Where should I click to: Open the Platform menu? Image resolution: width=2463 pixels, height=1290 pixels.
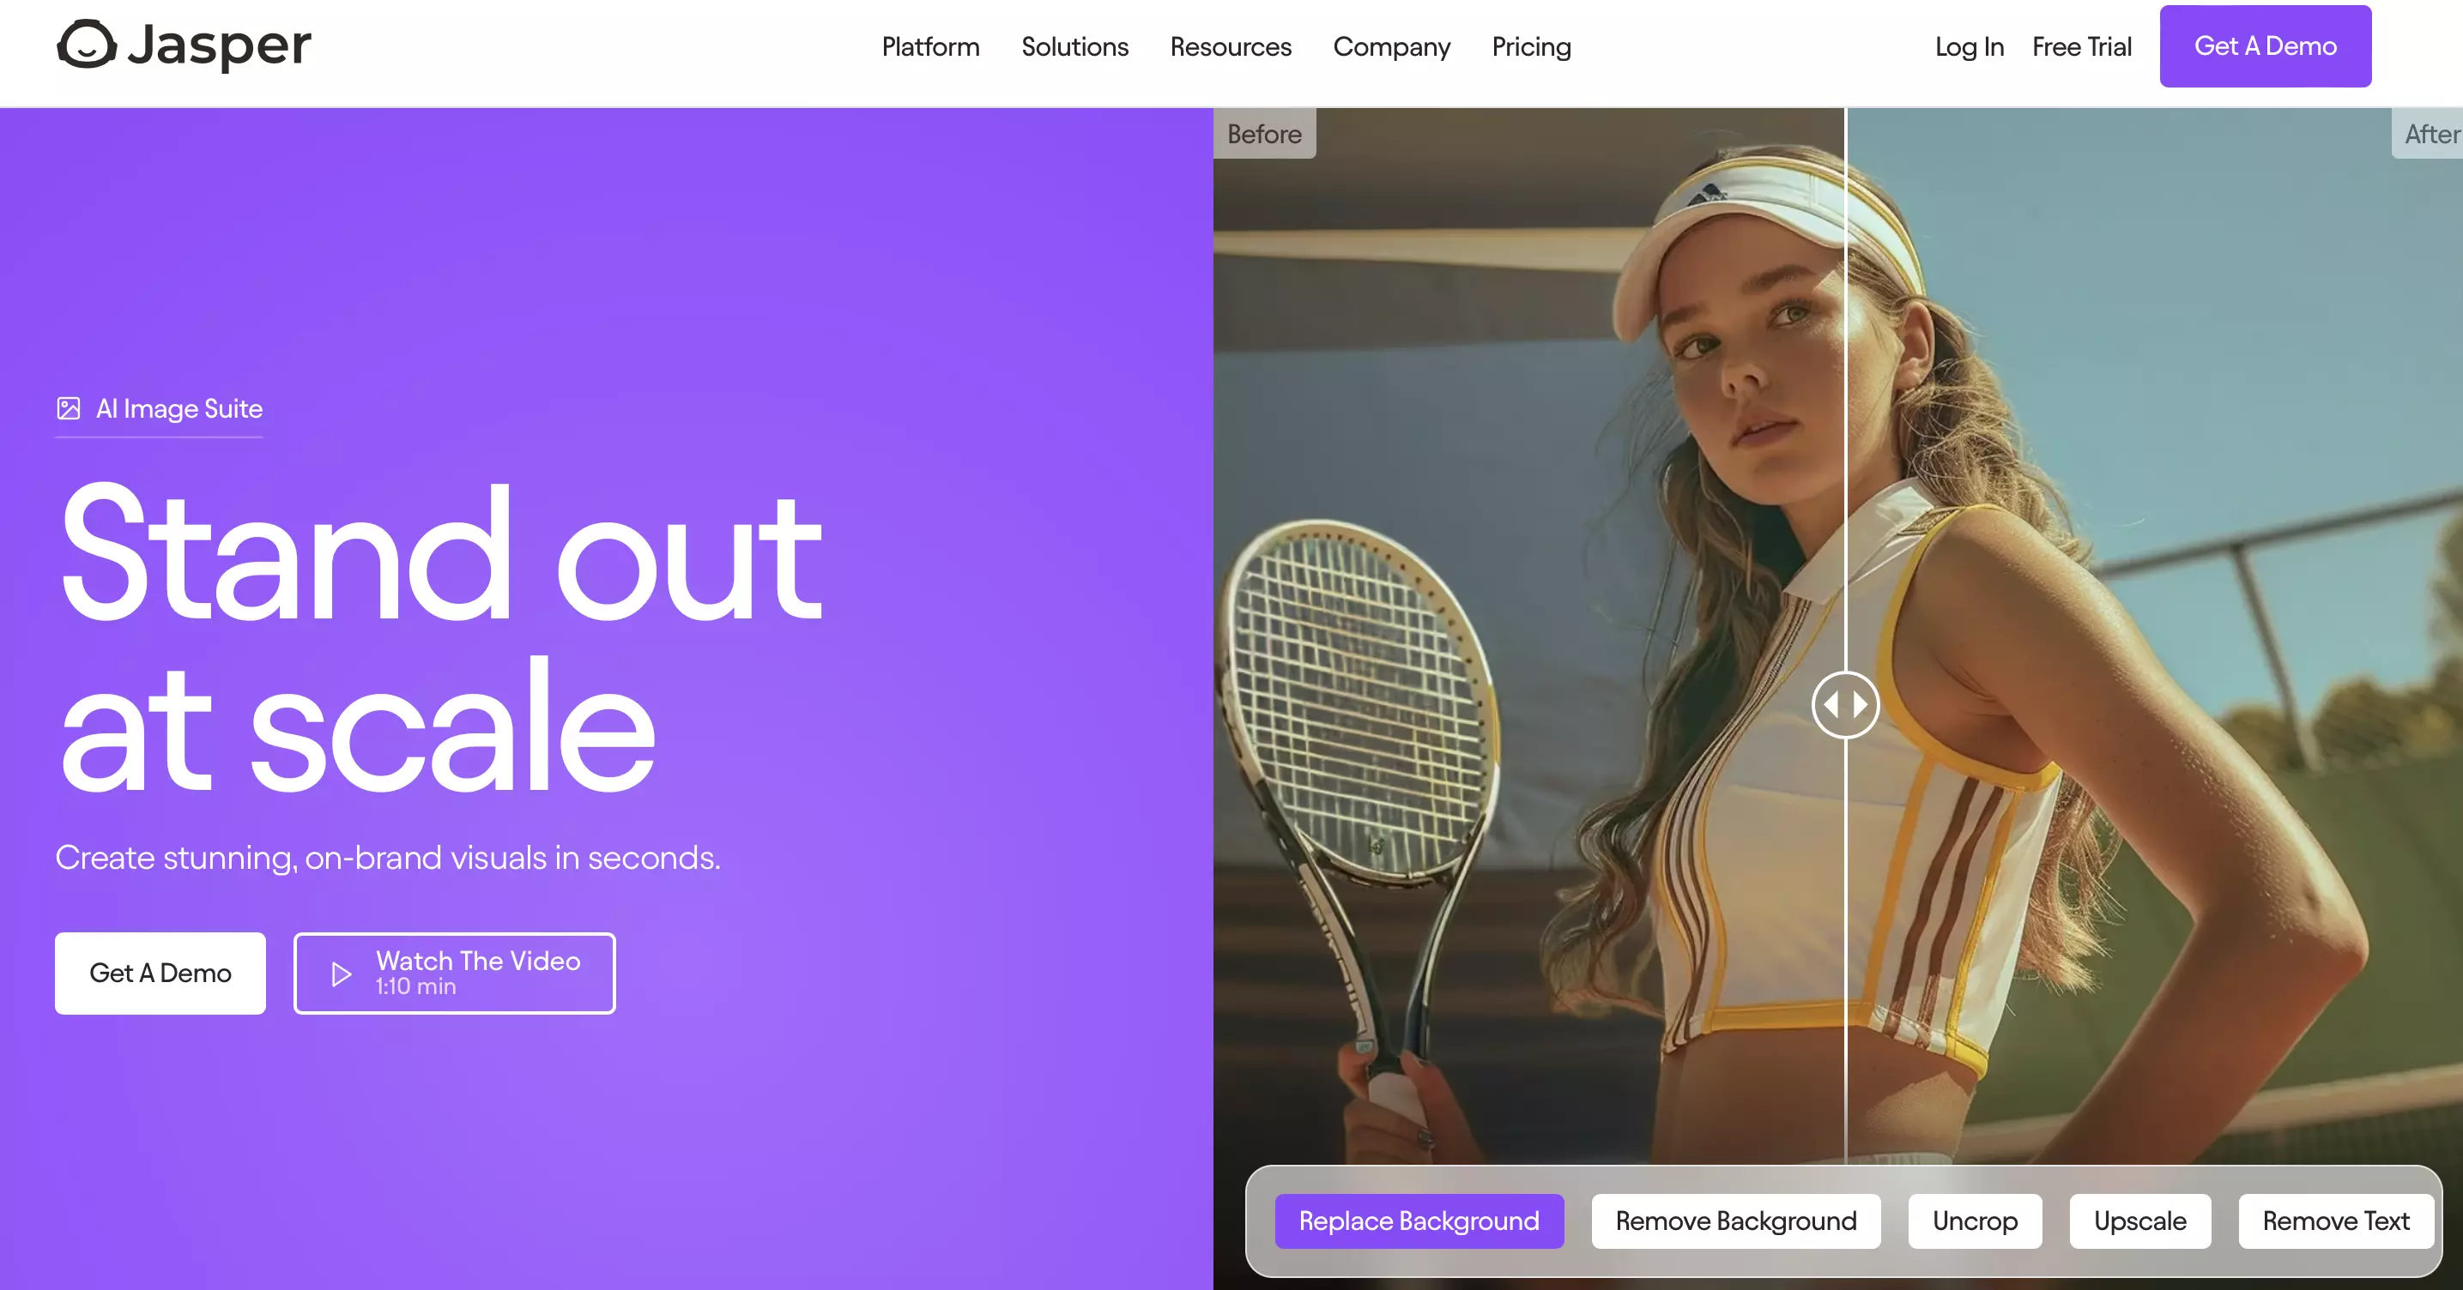[930, 47]
